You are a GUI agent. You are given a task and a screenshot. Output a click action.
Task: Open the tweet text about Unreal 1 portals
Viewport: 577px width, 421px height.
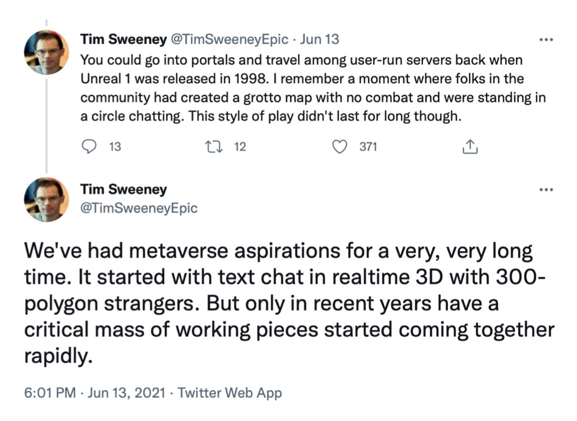(x=305, y=88)
